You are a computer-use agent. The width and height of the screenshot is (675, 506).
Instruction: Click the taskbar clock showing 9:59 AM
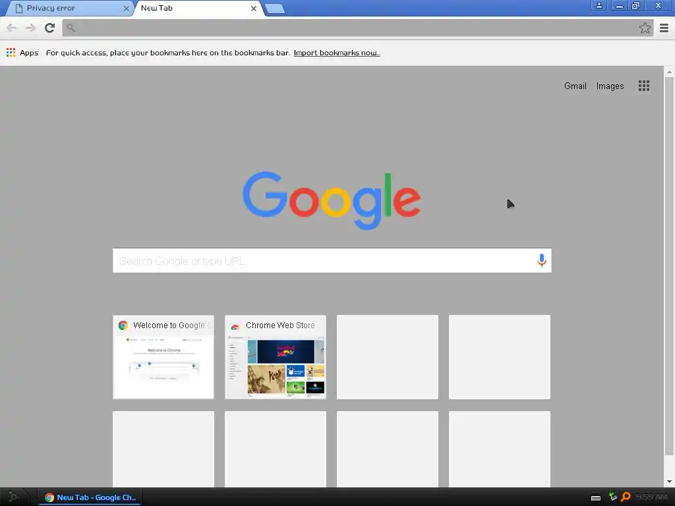click(651, 497)
